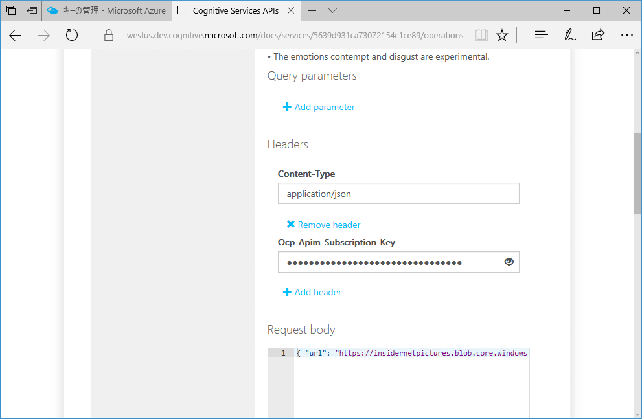
Task: Edit the Content-Type value field
Action: click(x=398, y=193)
